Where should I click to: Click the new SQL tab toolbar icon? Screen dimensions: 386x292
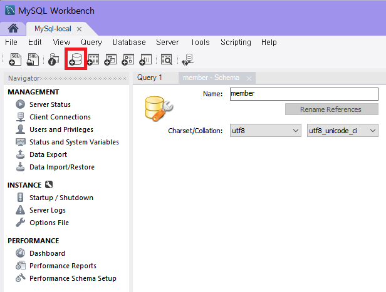pos(15,59)
